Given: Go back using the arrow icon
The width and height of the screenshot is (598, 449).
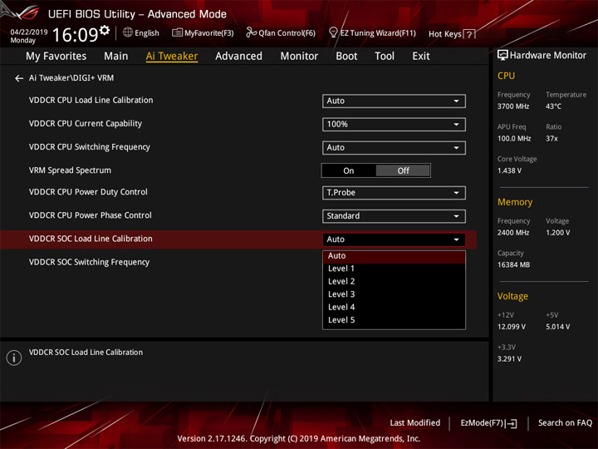Looking at the screenshot, I should [x=19, y=78].
